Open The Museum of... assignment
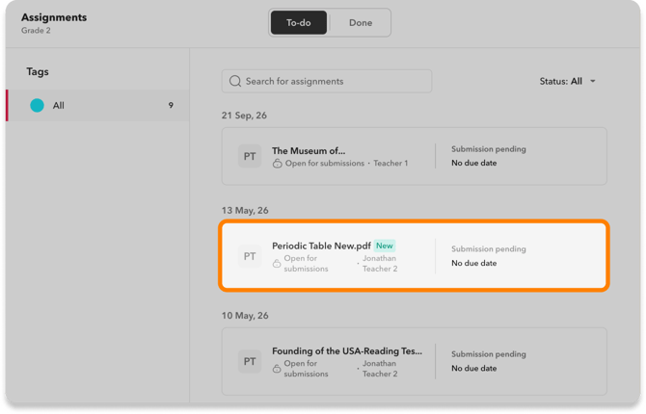646x414 pixels. 414,156
